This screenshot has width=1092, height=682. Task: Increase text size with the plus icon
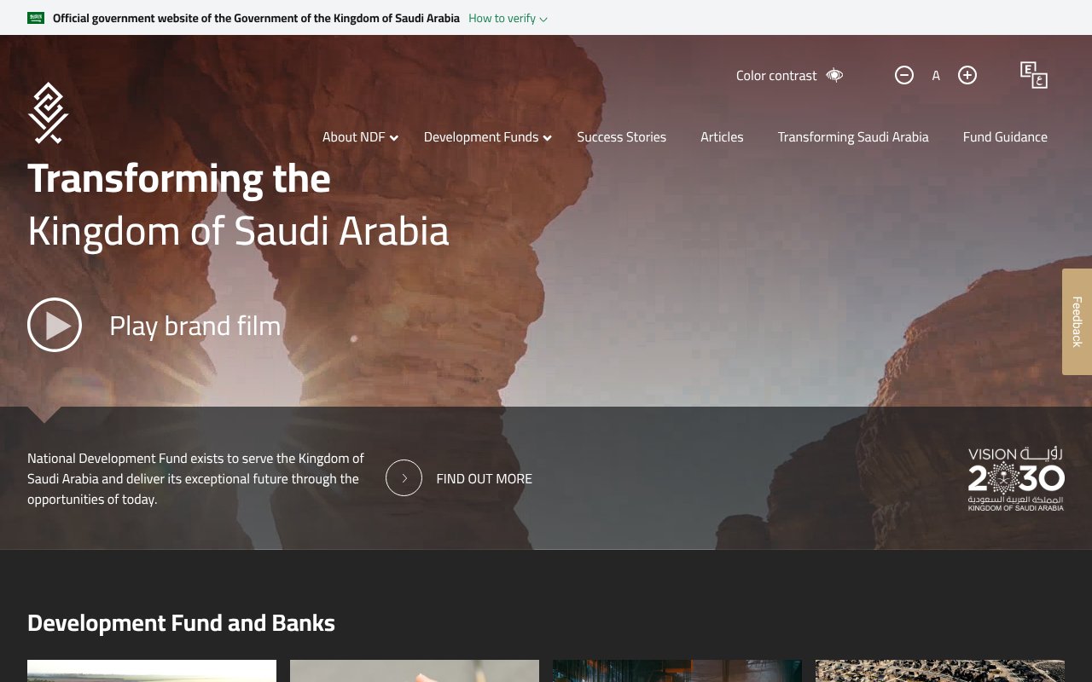967,75
